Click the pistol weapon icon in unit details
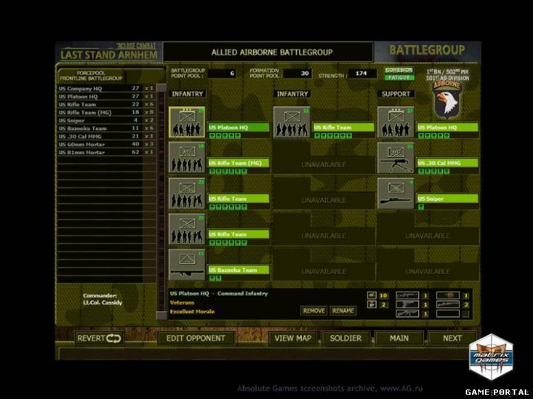This screenshot has width=533, height=399. [407, 304]
